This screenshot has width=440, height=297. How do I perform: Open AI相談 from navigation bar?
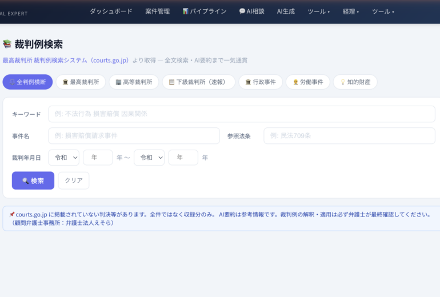tap(251, 11)
